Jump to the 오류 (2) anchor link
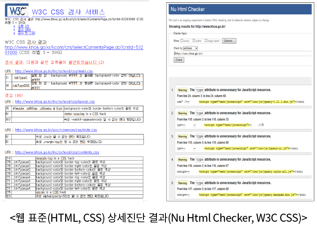Viewport: 317px width, 233px height. click(23, 26)
